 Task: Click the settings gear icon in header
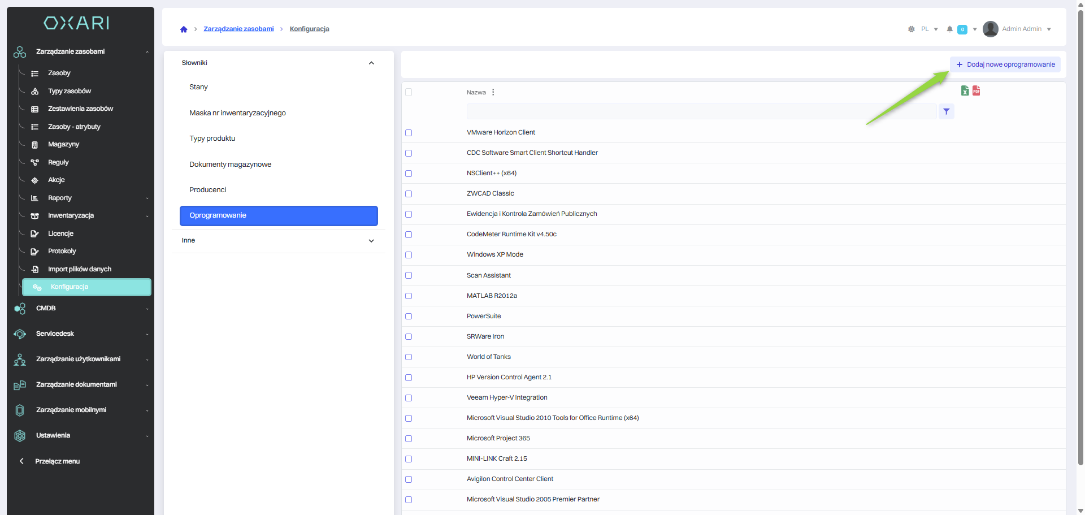[911, 29]
